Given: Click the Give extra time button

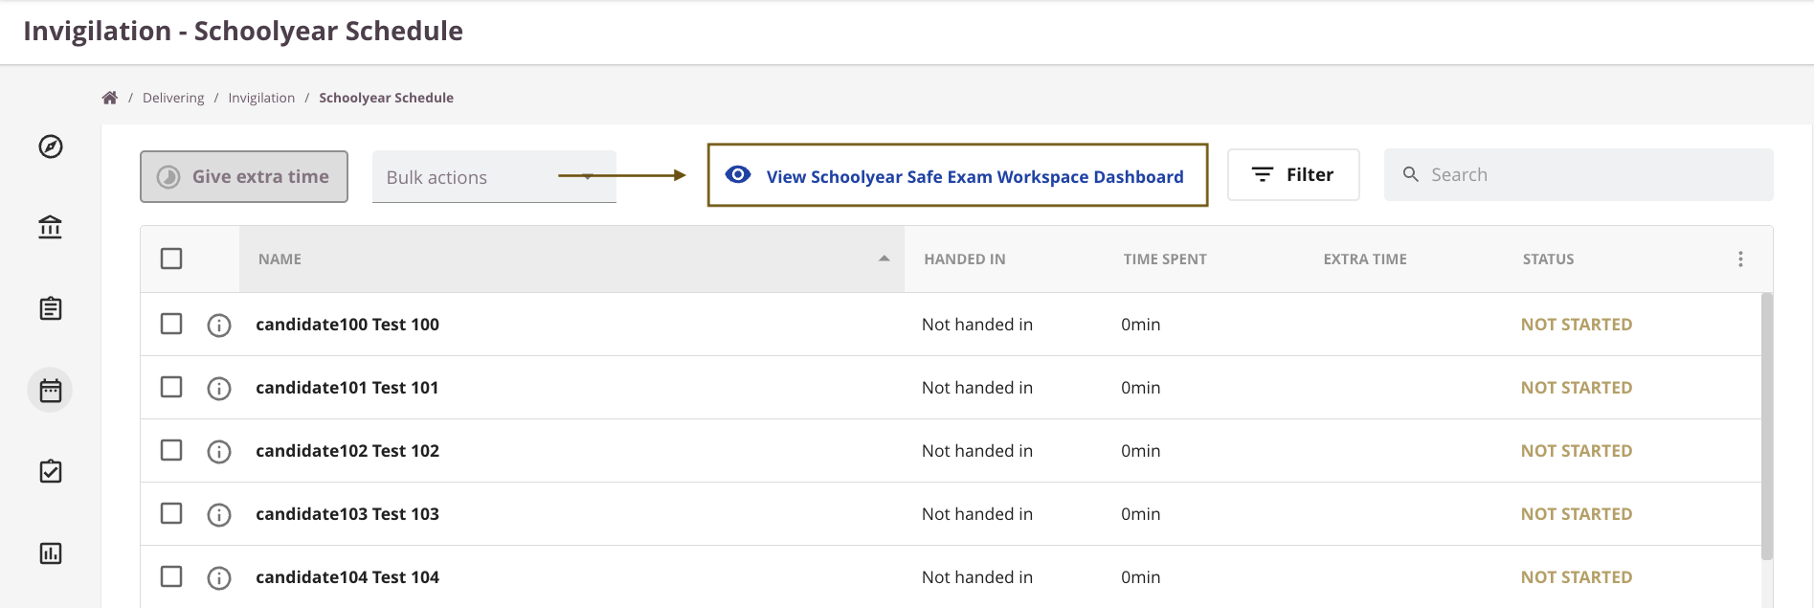Looking at the screenshot, I should coord(244,176).
